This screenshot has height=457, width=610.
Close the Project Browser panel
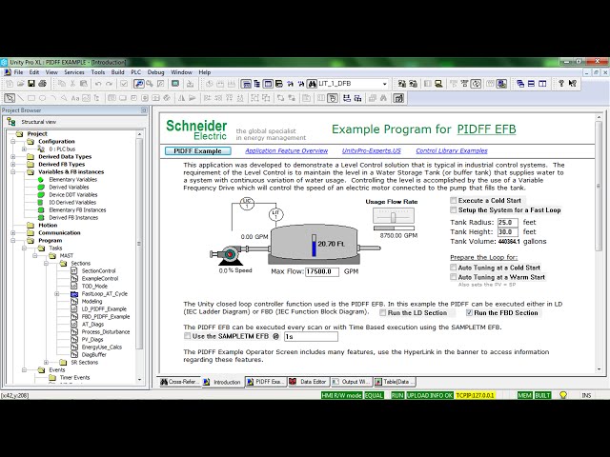(144, 110)
